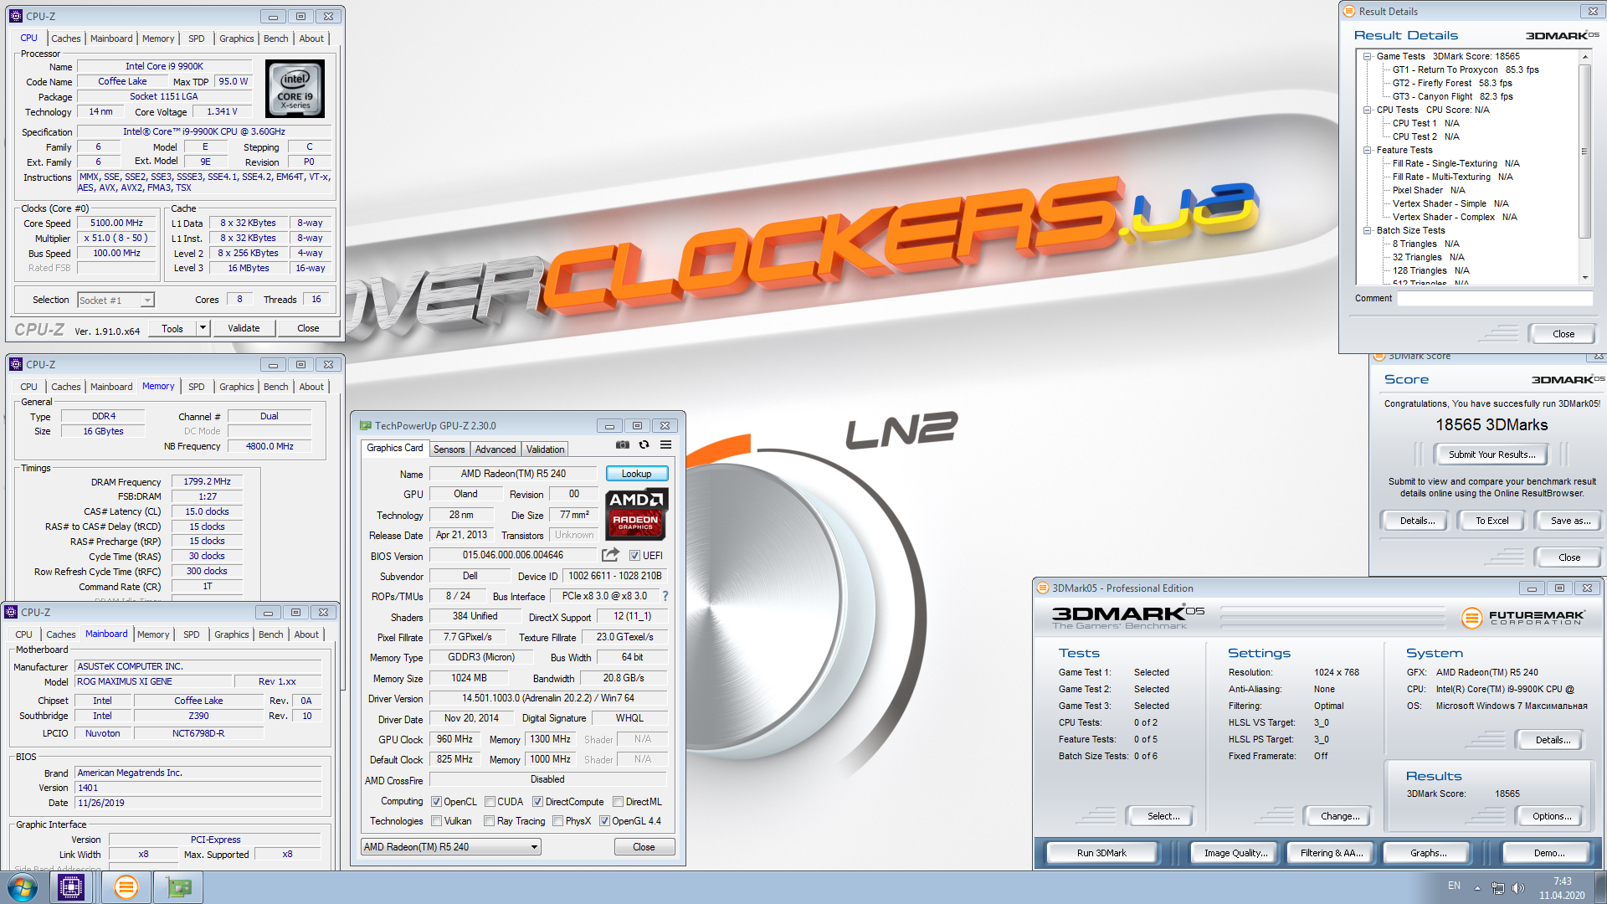This screenshot has height=904, width=1607.
Task: Collapse the Batch Size Tests tree node
Action: tap(1368, 231)
